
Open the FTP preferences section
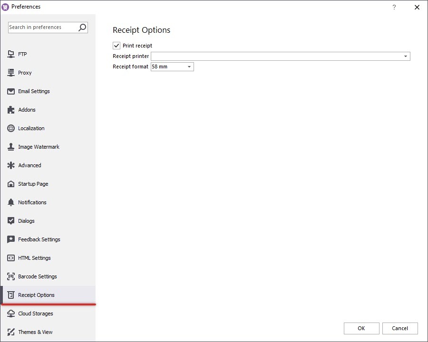click(48, 54)
